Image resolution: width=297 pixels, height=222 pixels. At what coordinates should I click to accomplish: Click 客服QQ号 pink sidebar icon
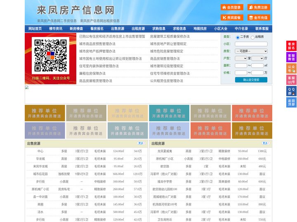(x=291, y=80)
